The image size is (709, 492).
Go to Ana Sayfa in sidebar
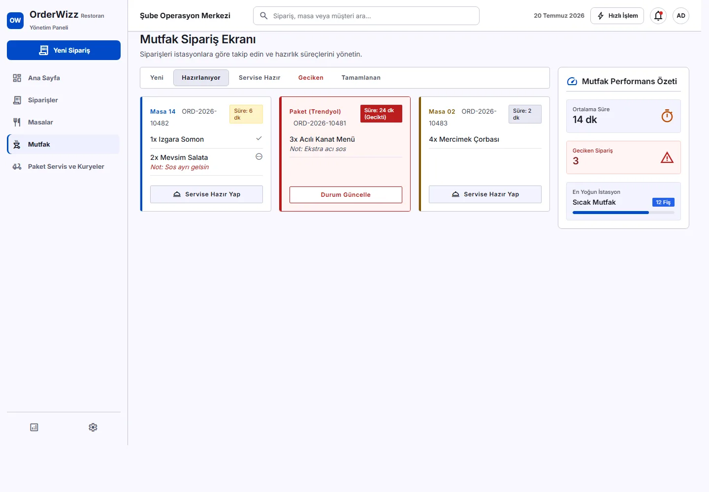(x=64, y=78)
